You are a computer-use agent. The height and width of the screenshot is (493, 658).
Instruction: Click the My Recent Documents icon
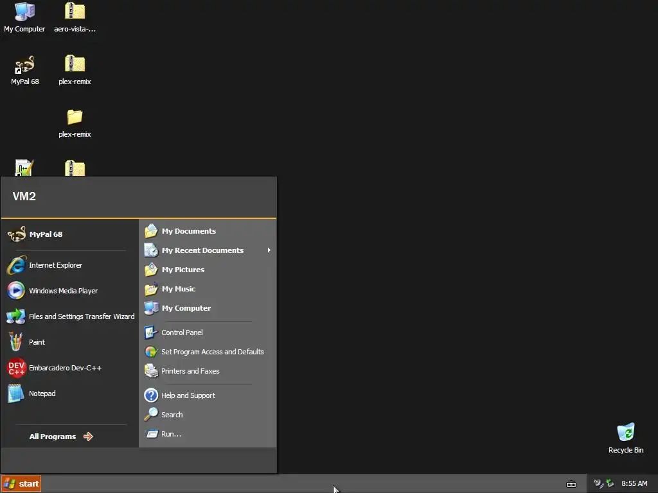click(151, 250)
